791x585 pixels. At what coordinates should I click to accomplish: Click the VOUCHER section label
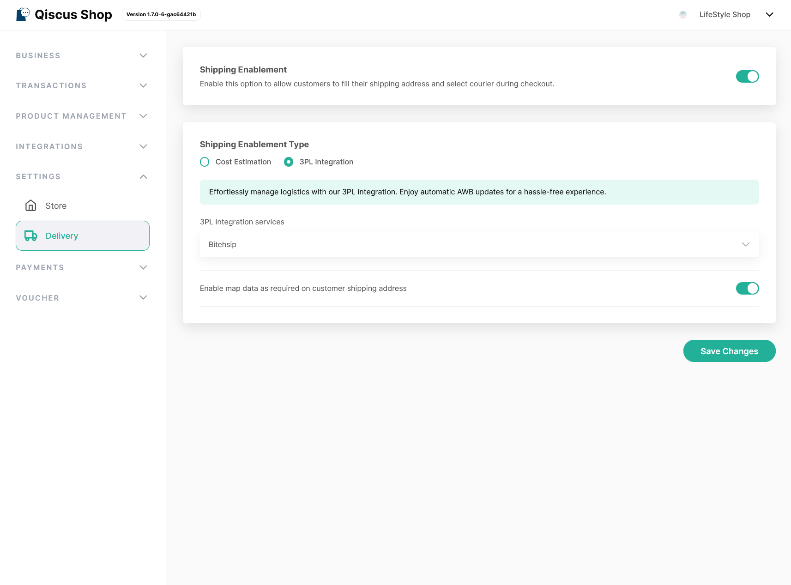coord(37,298)
